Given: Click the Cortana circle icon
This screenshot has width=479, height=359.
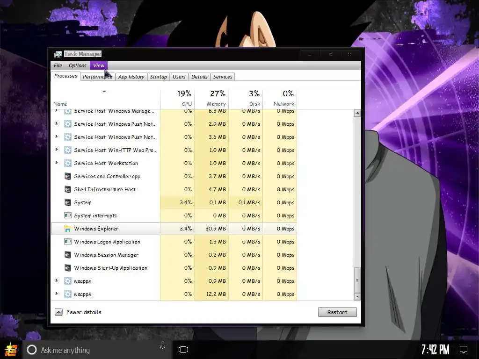Looking at the screenshot, I should coord(32,350).
